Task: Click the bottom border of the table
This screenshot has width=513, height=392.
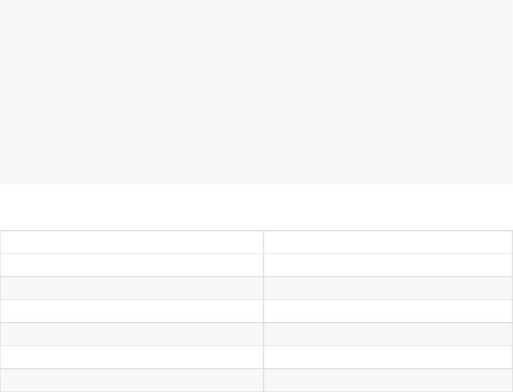Action: click(256, 391)
